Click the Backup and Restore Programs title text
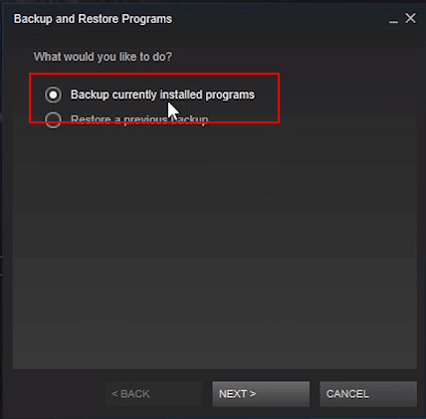The height and width of the screenshot is (419, 426). [93, 19]
